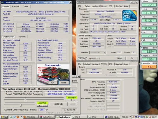Screen dimensions: 158x119
Task: Click the eMule Italia taskbar button
Action: coord(31,117)
